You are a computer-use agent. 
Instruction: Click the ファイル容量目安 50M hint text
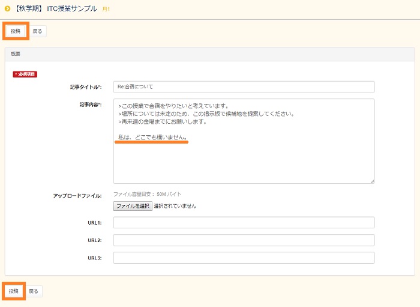pyautogui.click(x=147, y=195)
